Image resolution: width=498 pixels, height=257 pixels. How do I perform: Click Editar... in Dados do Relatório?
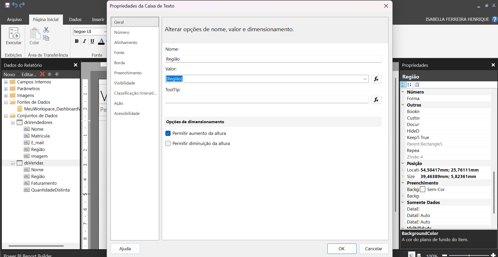click(x=29, y=74)
